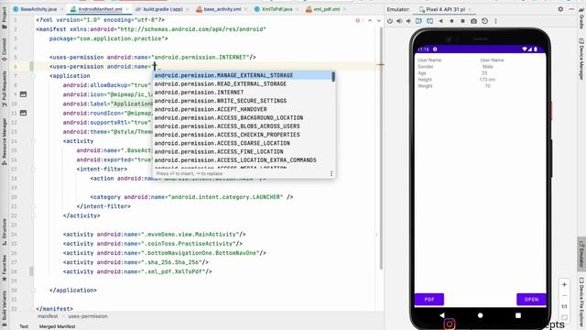Select ACCESS_FINE_LOCATION permission suggestion
The width and height of the screenshot is (586, 330).
(x=242, y=151)
